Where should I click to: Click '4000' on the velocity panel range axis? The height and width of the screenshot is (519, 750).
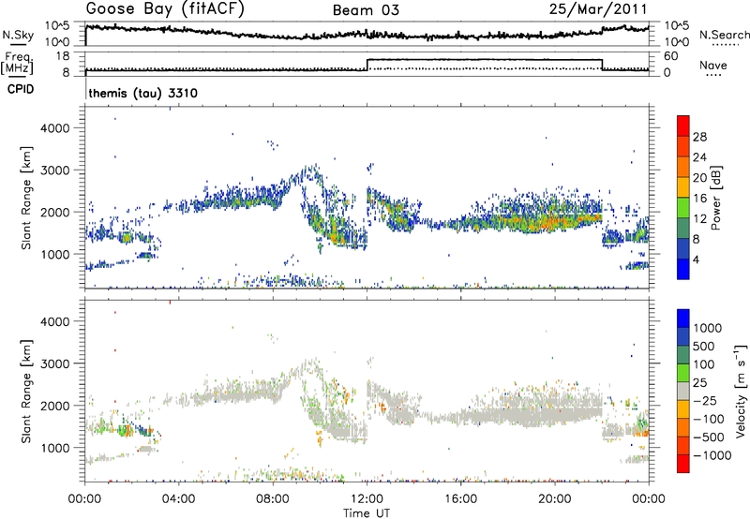coord(55,321)
